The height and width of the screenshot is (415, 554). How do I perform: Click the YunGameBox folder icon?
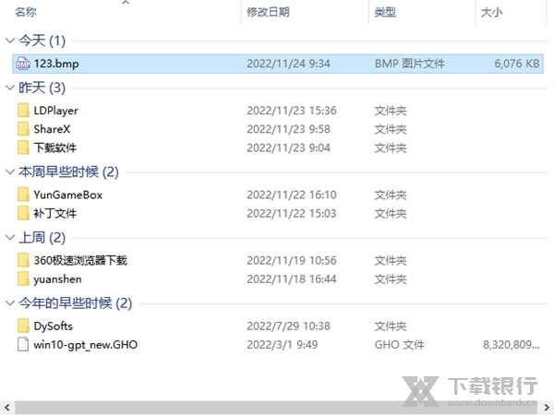(x=23, y=195)
